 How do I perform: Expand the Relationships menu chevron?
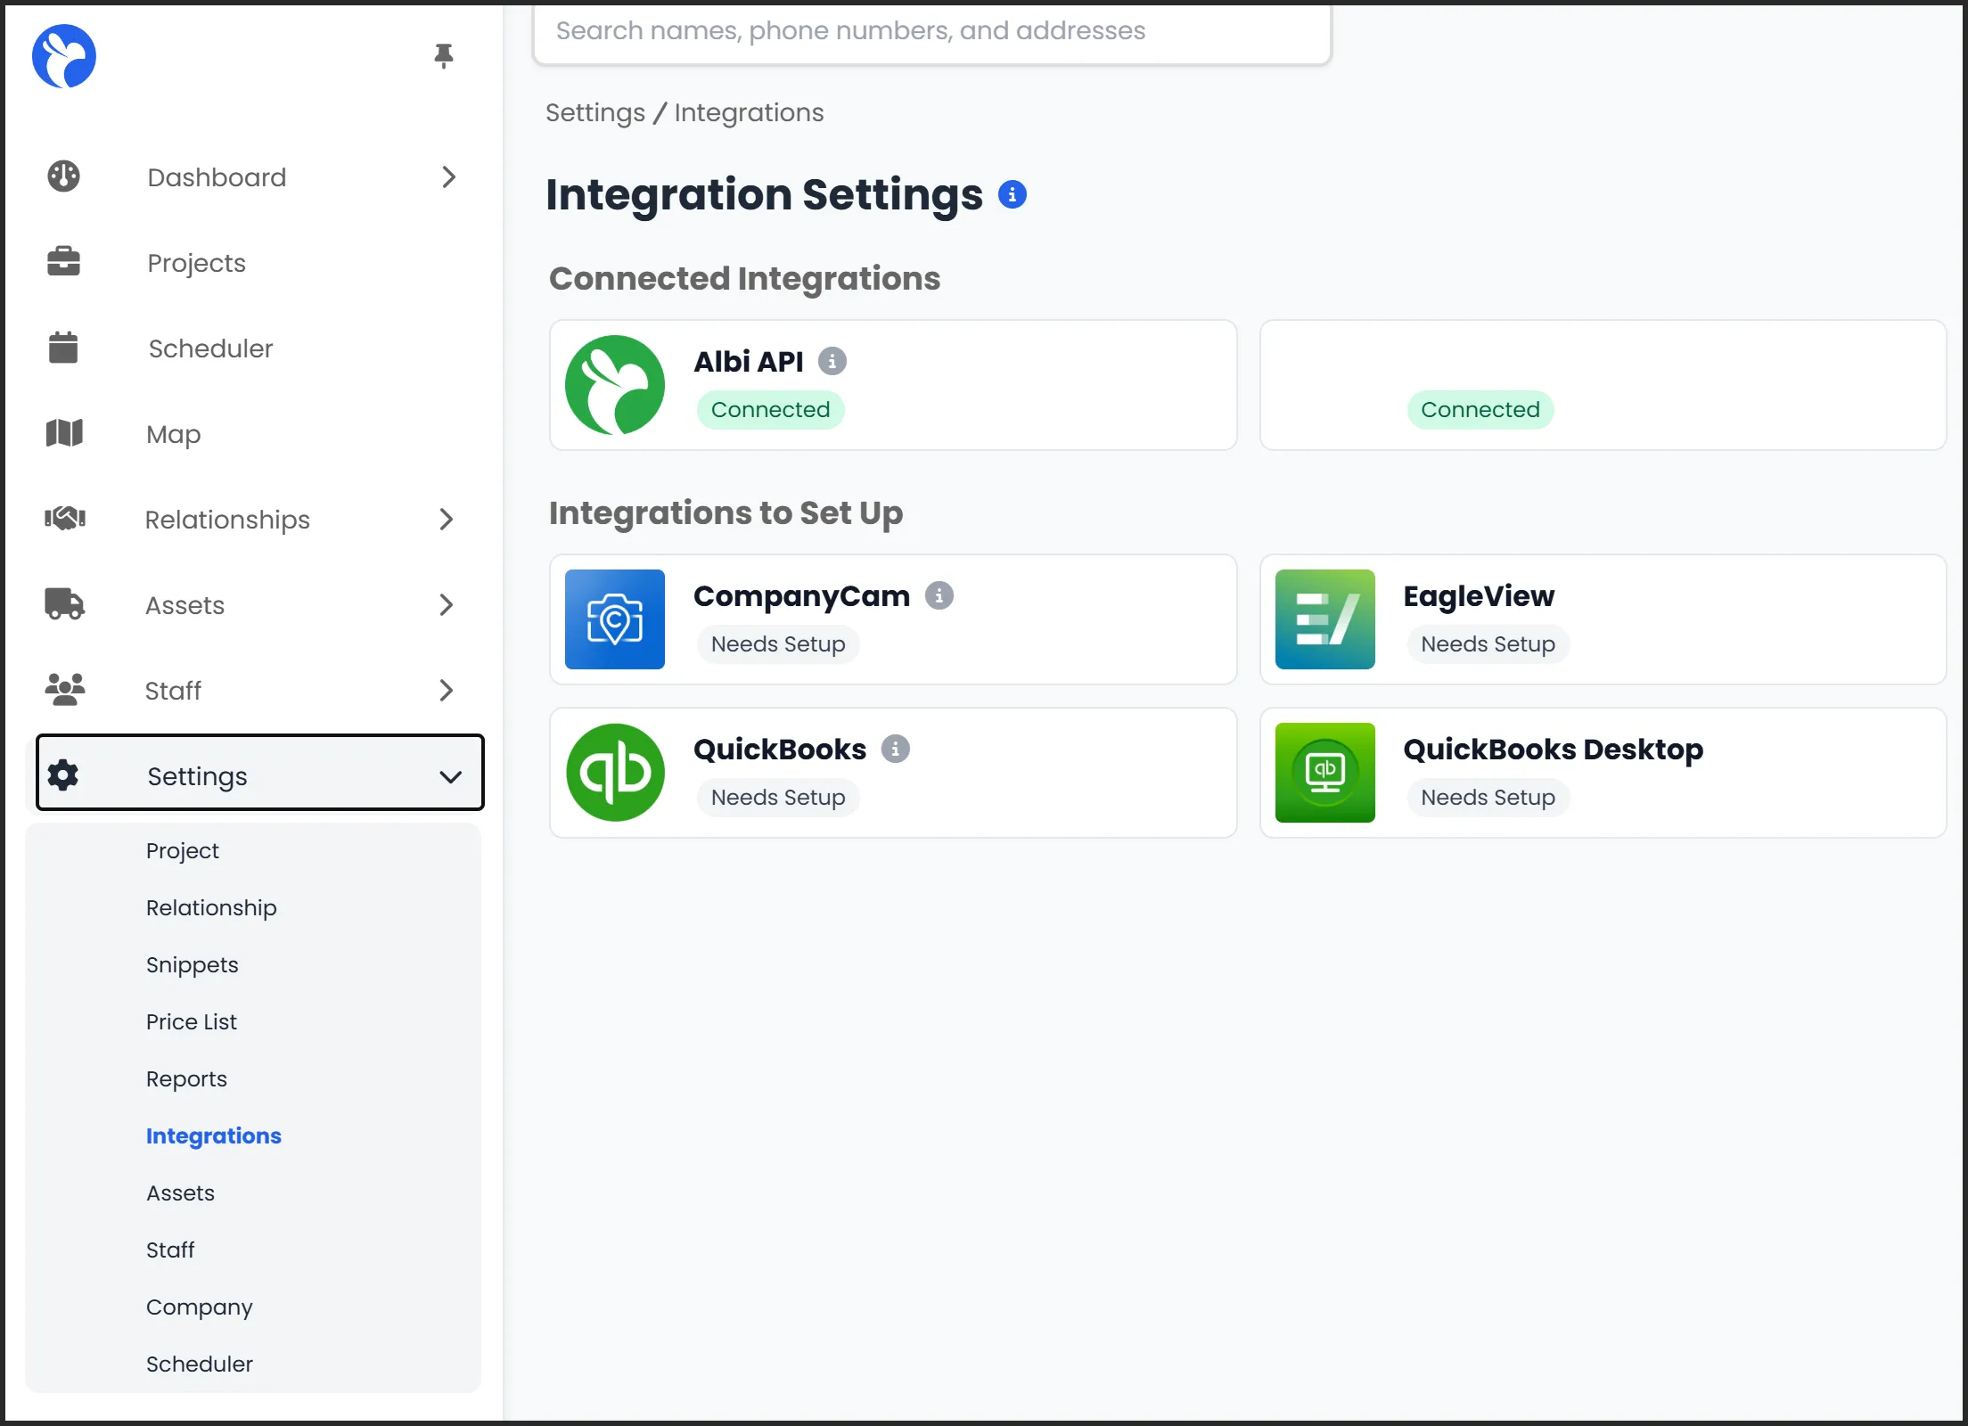tap(447, 519)
